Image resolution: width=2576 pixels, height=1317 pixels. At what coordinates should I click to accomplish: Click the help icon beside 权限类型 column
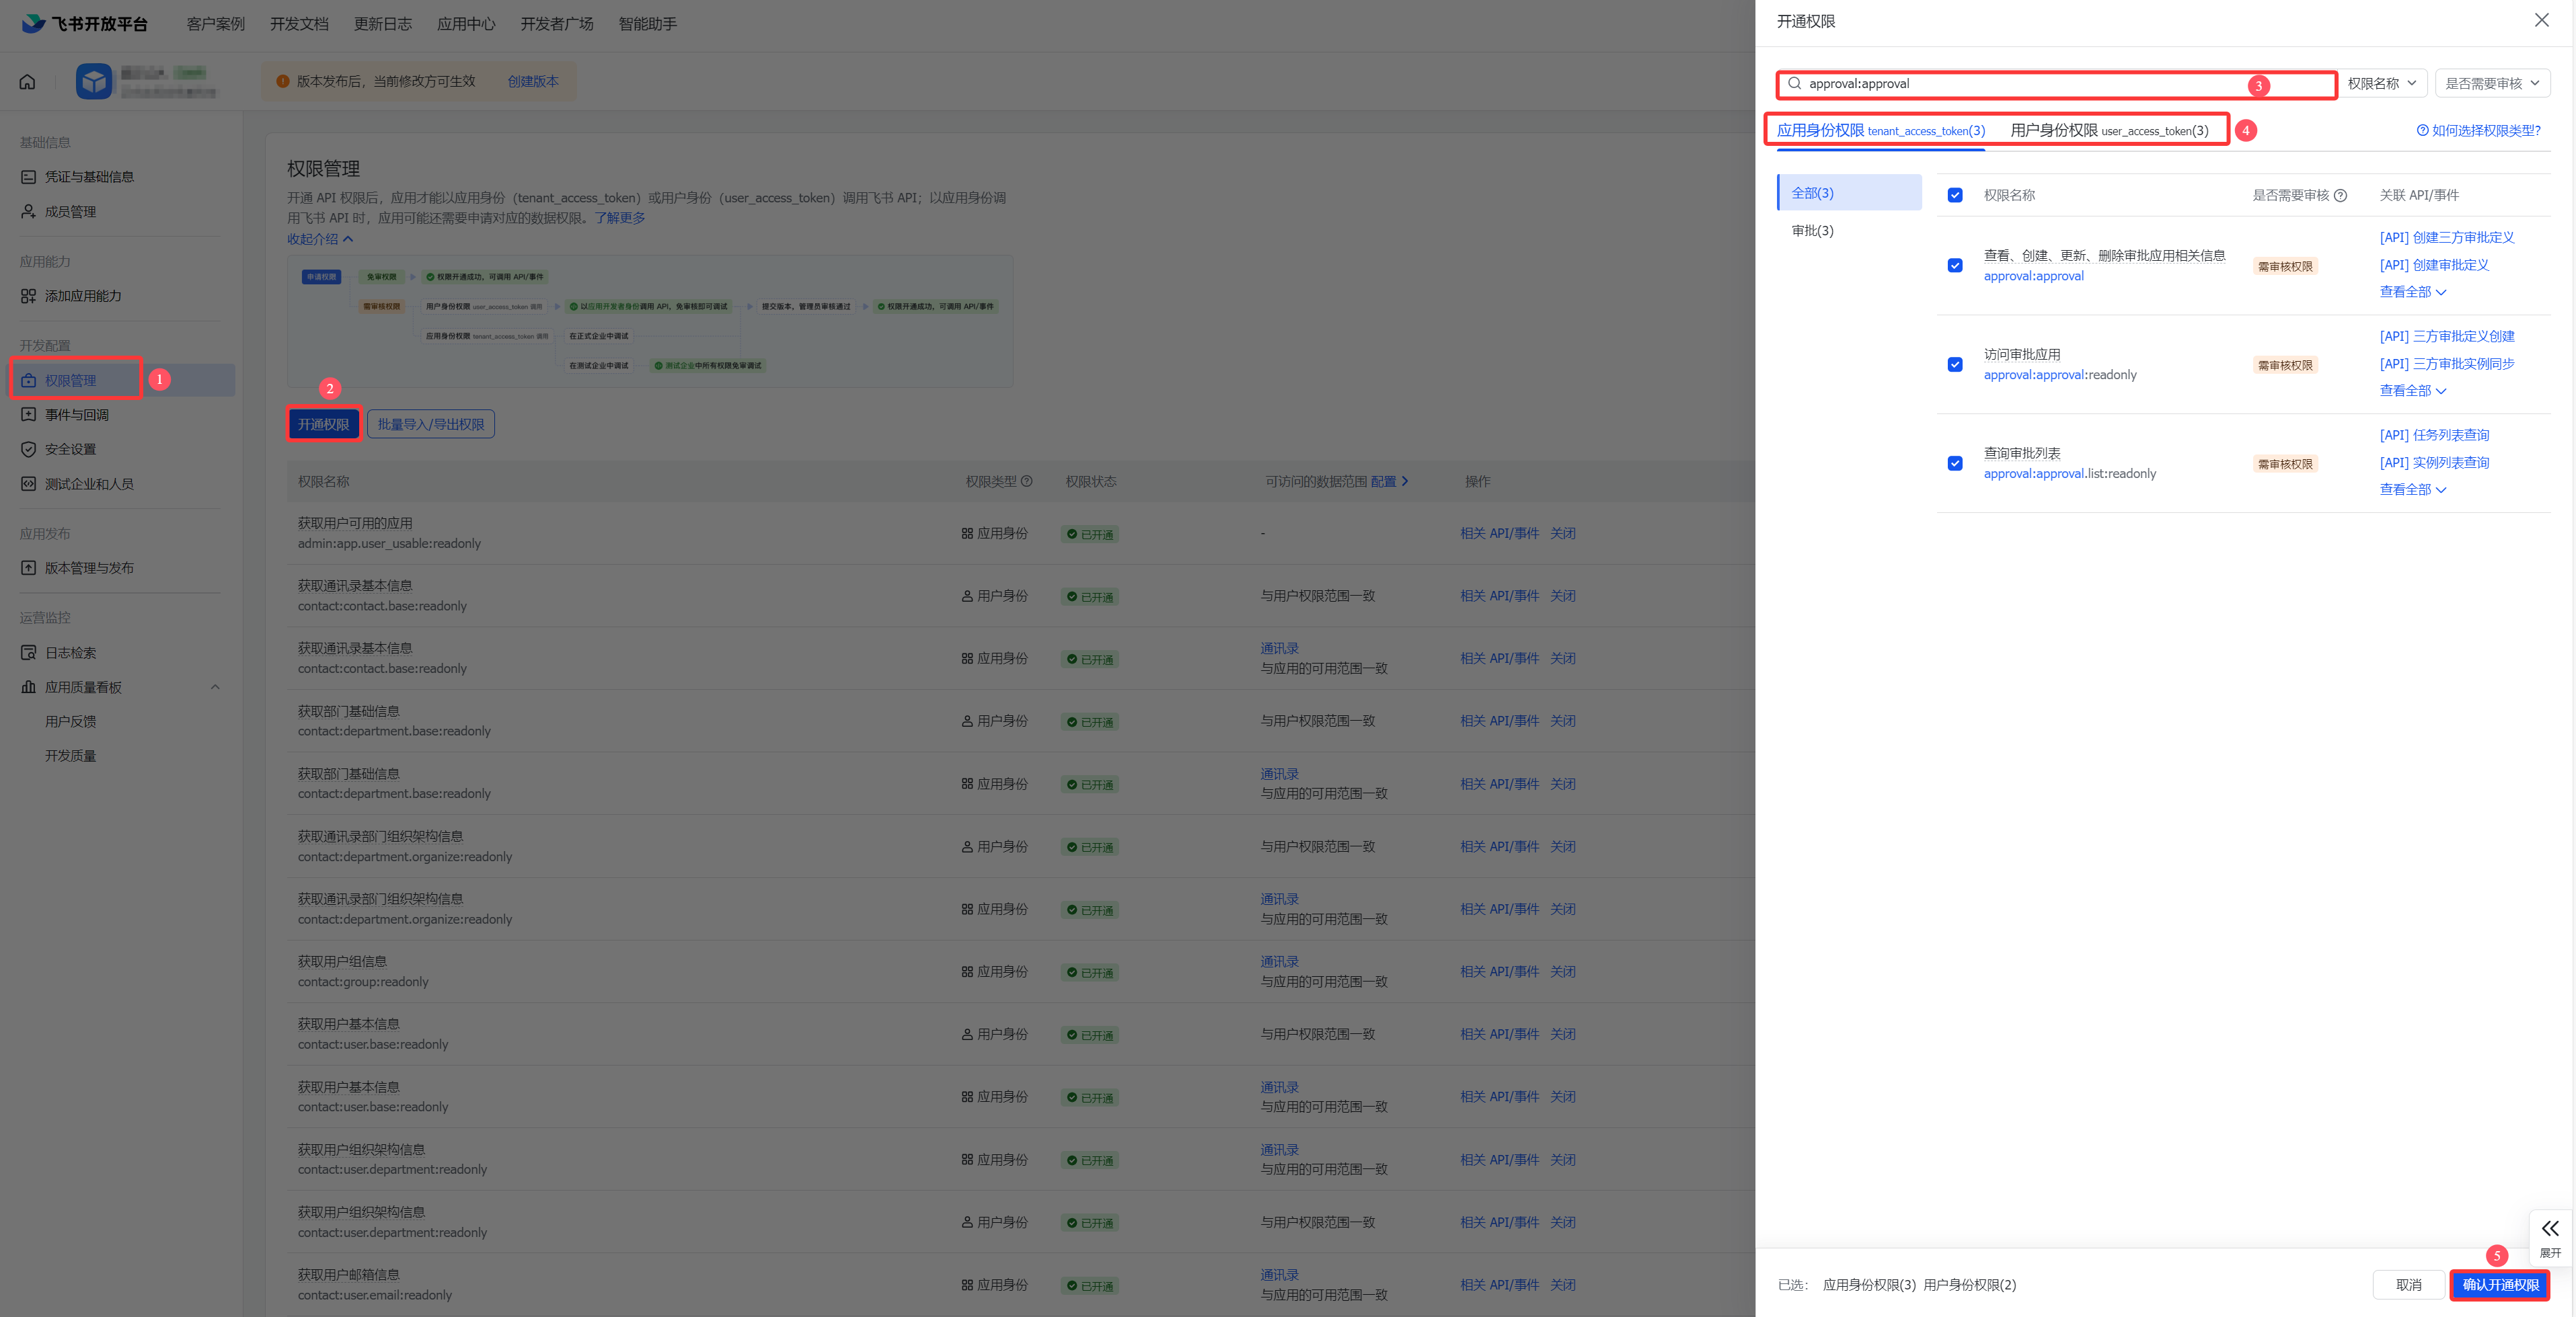pos(1026,481)
